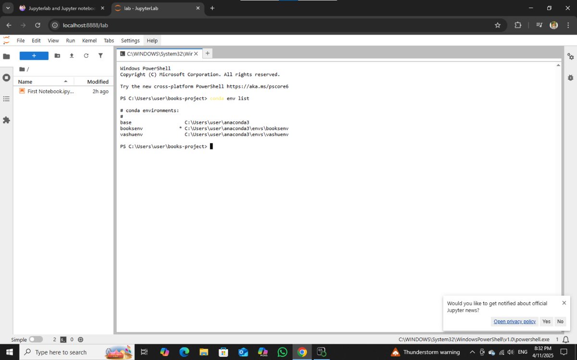Dismiss the Jupyter news notification
The height and width of the screenshot is (360, 577).
pyautogui.click(x=564, y=303)
